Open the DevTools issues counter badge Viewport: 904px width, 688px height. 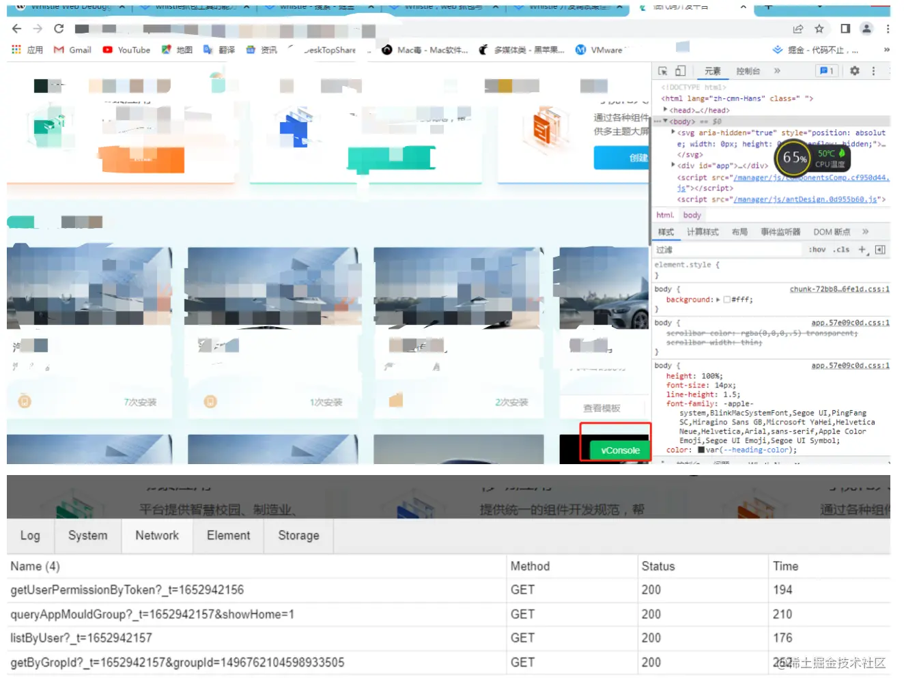[826, 71]
